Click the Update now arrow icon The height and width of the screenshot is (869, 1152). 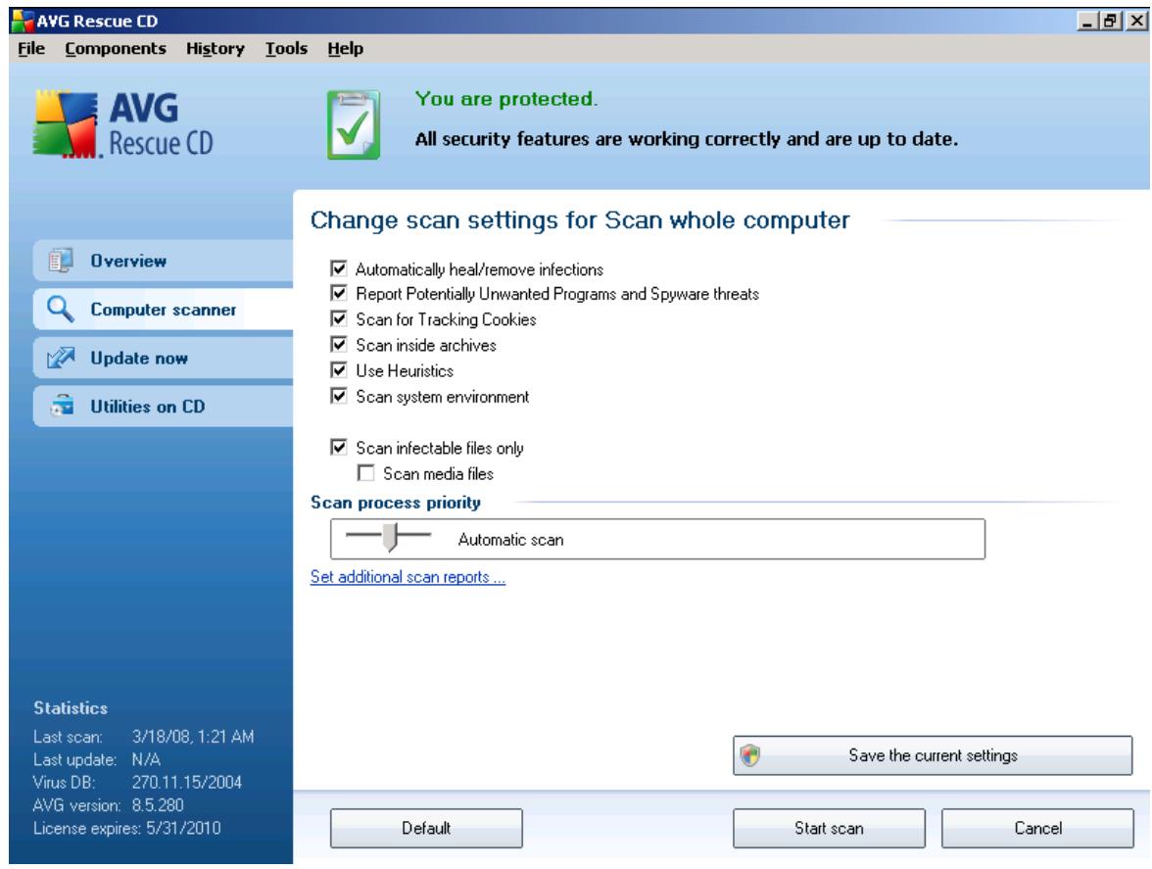coord(61,358)
